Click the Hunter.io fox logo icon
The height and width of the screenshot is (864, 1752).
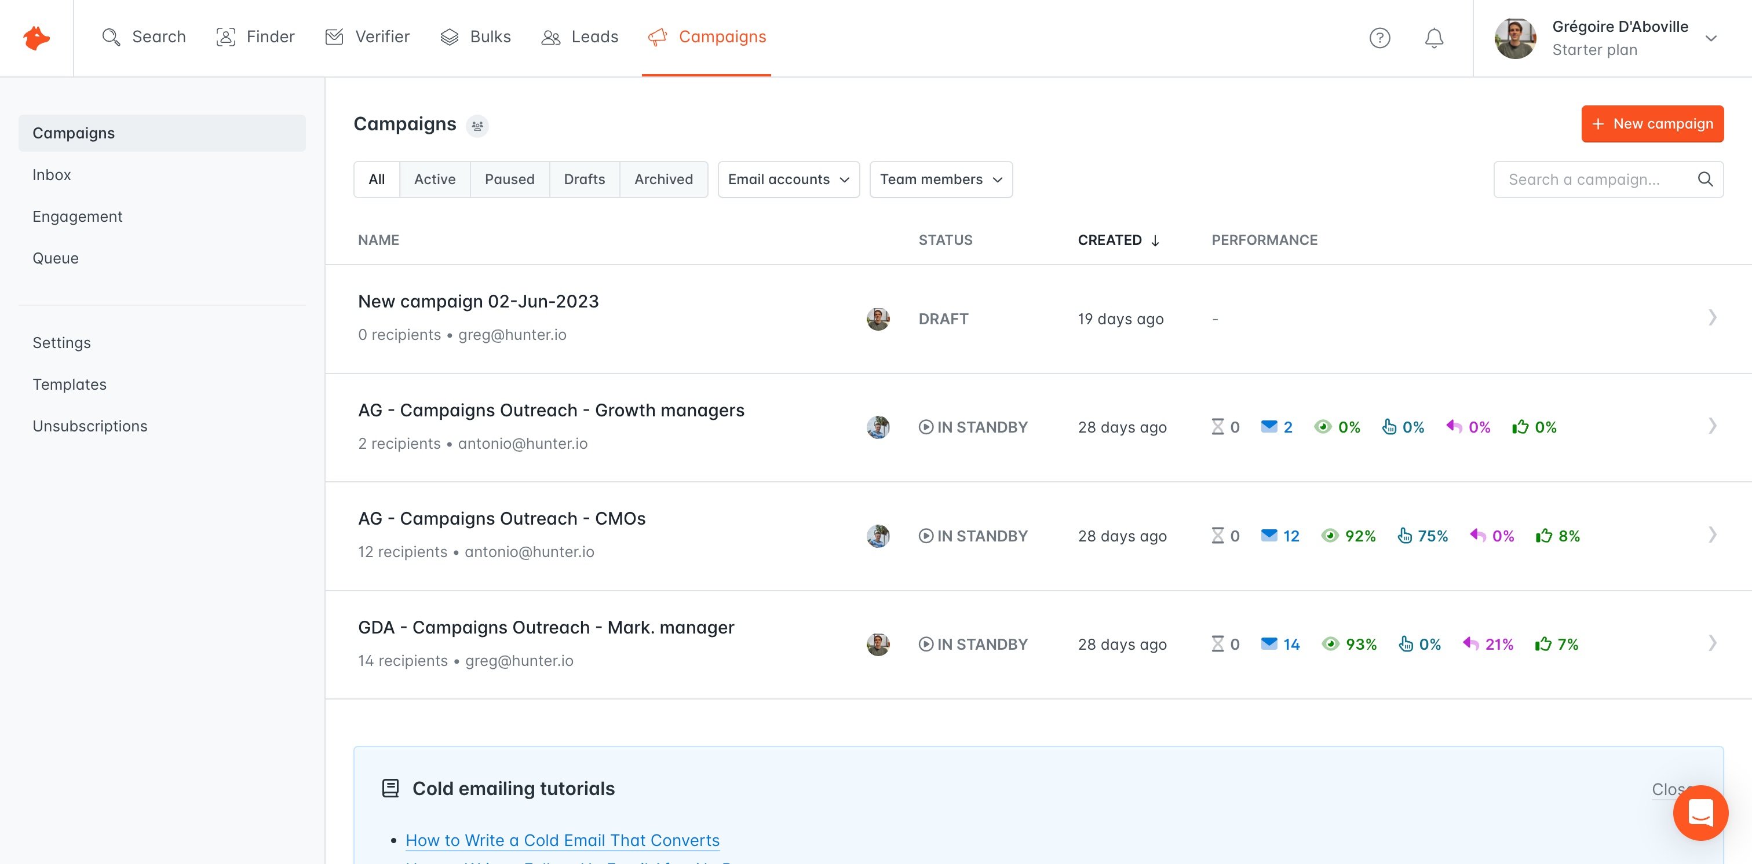tap(37, 37)
